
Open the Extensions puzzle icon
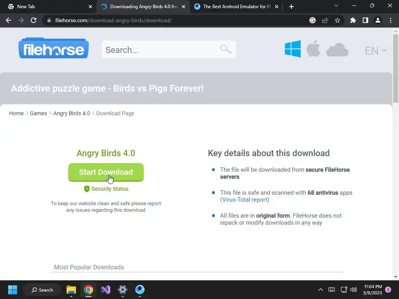pos(353,20)
